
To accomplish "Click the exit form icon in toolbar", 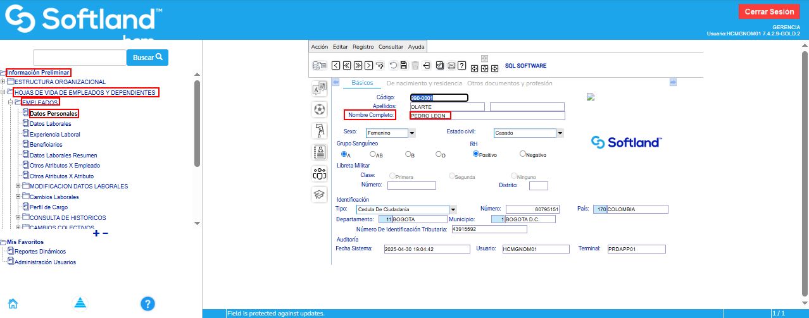I will (x=427, y=65).
